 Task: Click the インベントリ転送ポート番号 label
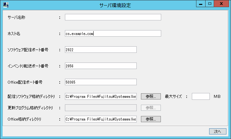tap(28, 66)
